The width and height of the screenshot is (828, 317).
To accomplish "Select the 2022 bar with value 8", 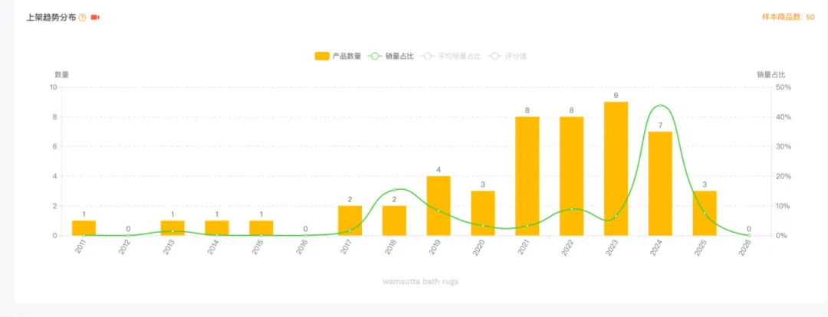I will [x=572, y=176].
